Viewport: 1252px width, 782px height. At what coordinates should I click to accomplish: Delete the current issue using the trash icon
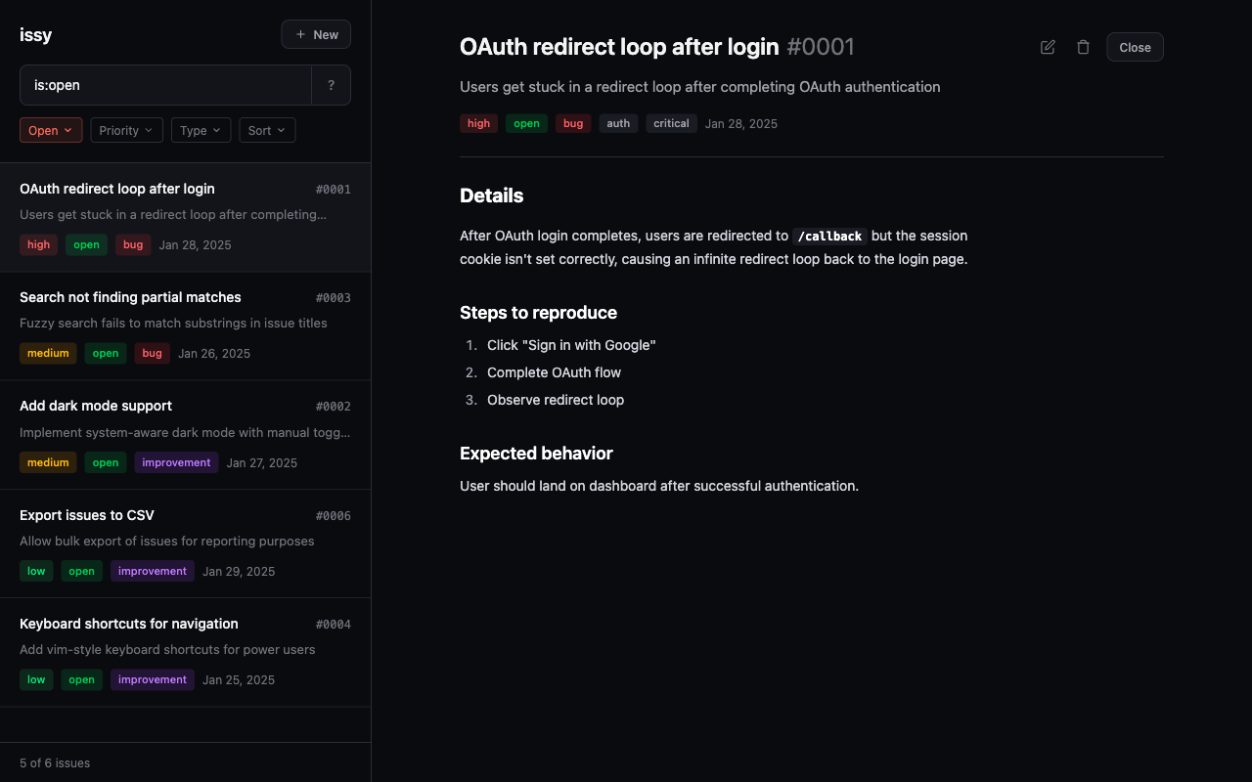[1082, 47]
